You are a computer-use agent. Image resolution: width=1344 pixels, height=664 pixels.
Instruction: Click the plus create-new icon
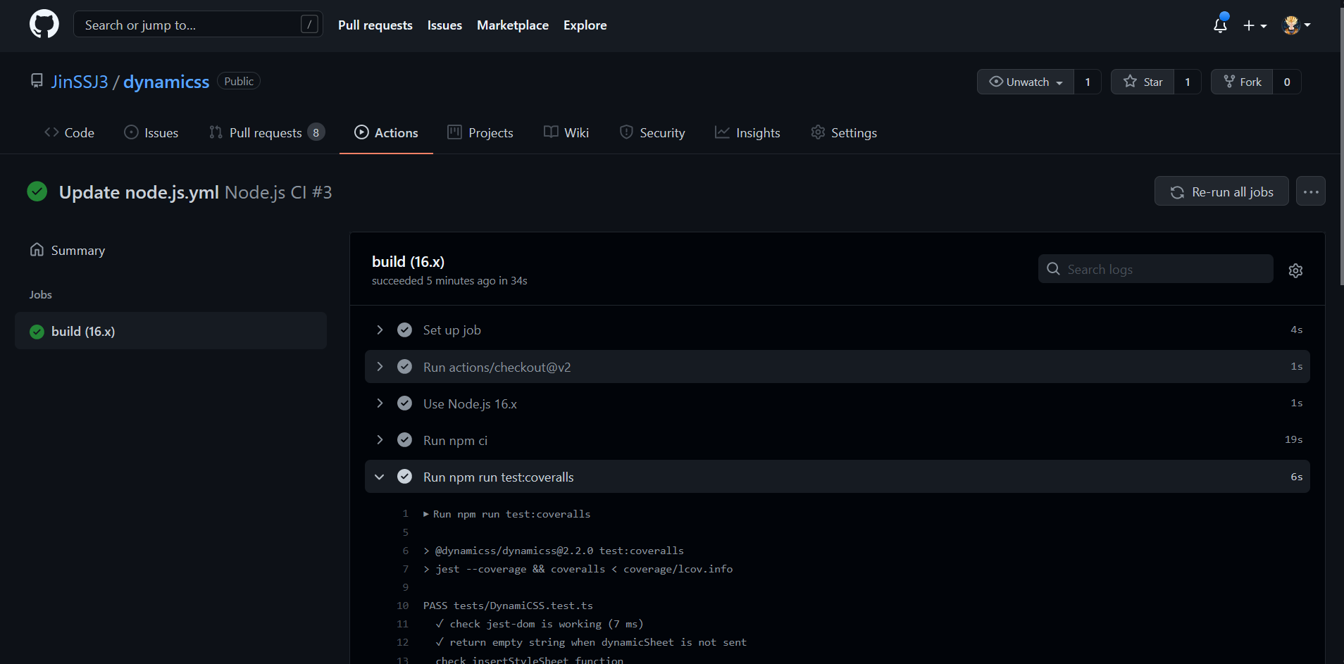(x=1254, y=25)
